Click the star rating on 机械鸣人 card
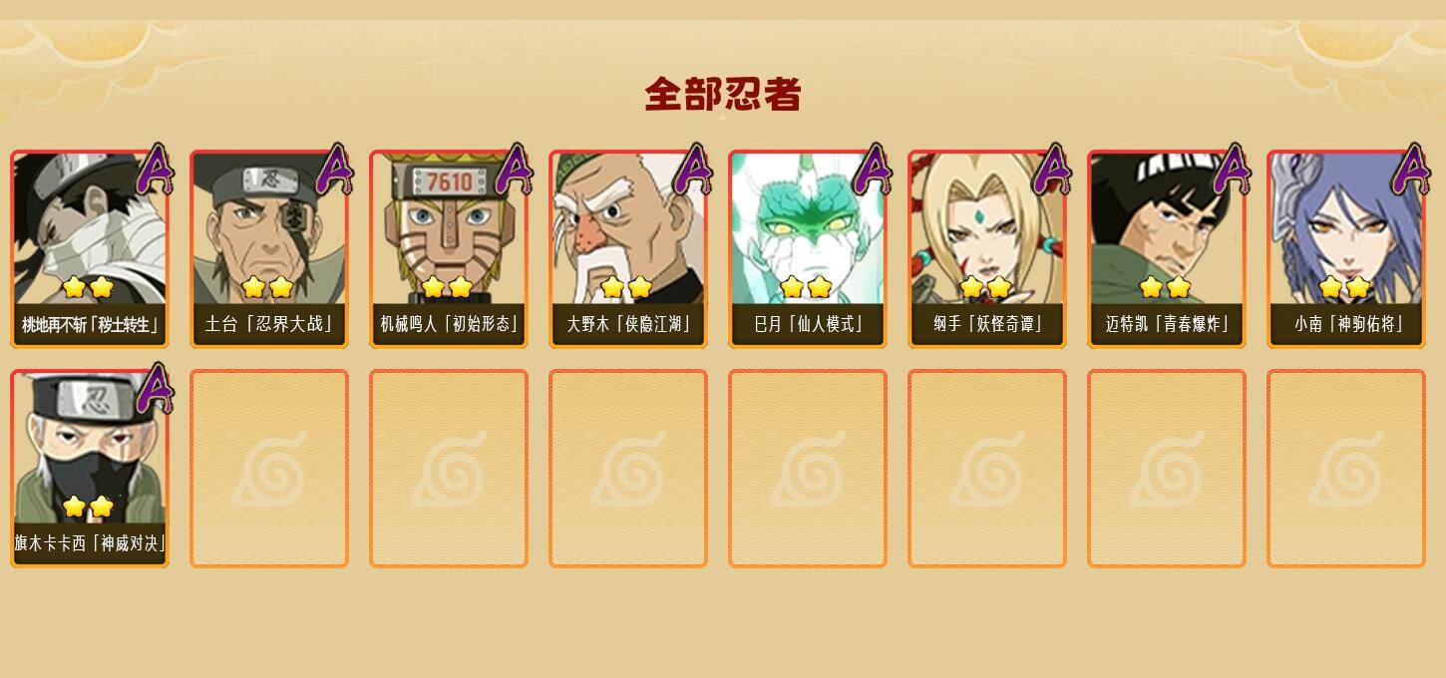This screenshot has height=678, width=1446. [447, 288]
